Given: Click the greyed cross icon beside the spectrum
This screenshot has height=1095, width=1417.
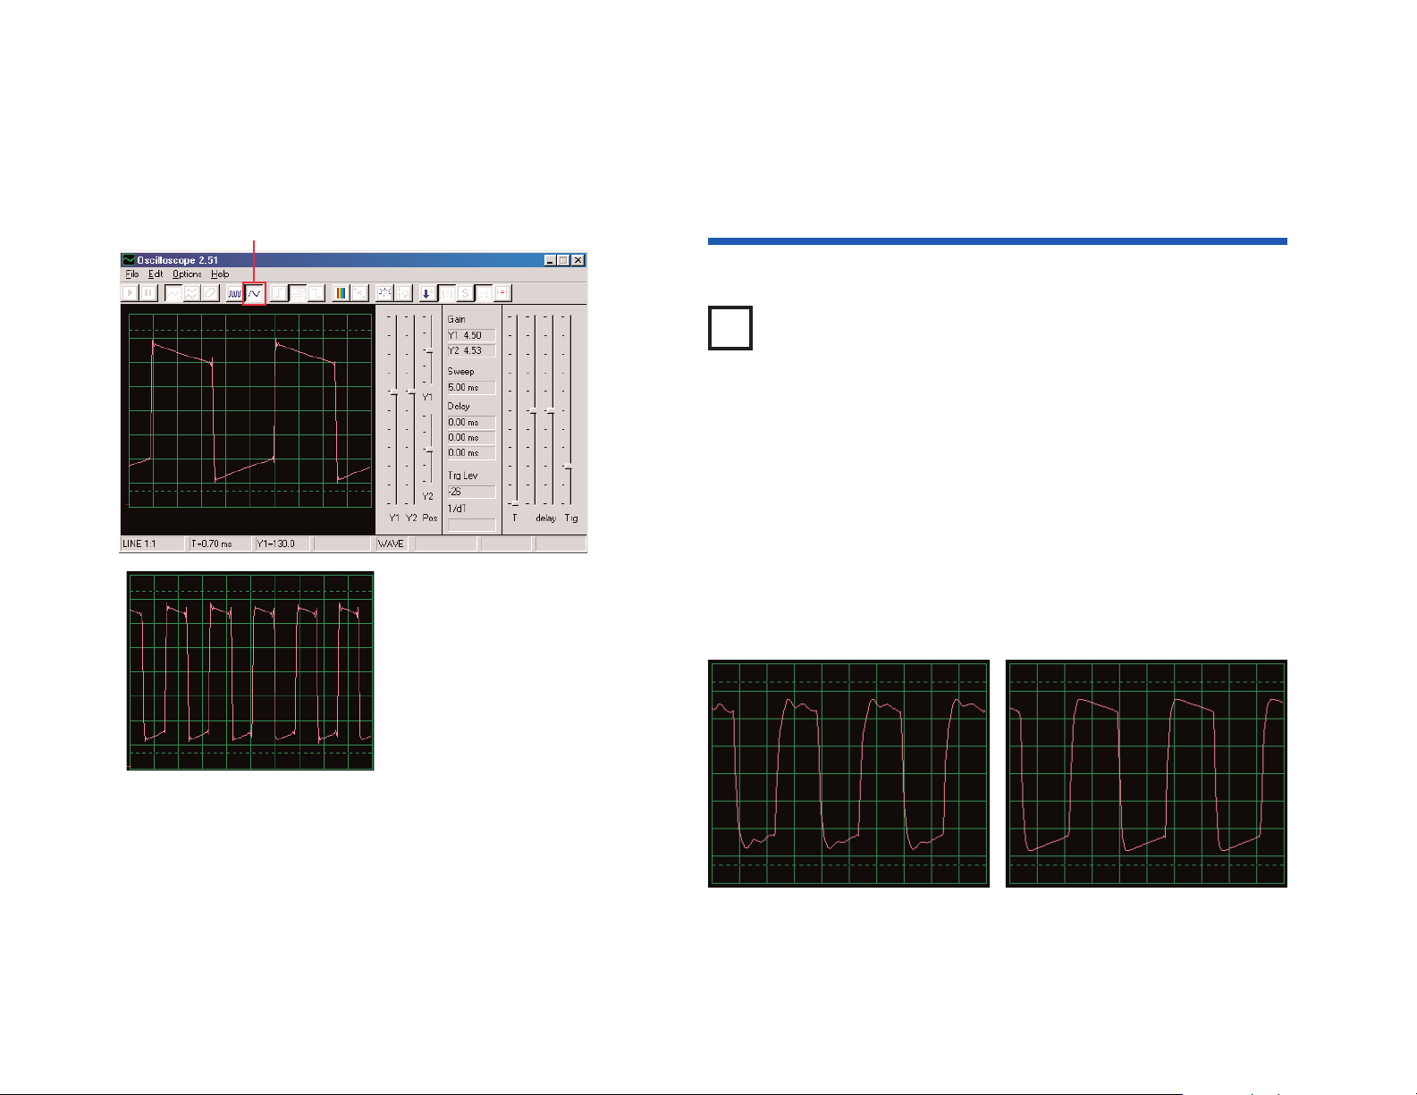Looking at the screenshot, I should pyautogui.click(x=358, y=293).
